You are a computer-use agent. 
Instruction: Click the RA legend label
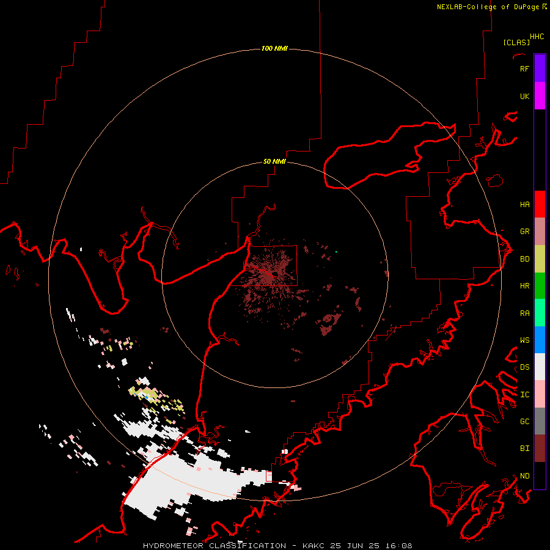click(524, 313)
